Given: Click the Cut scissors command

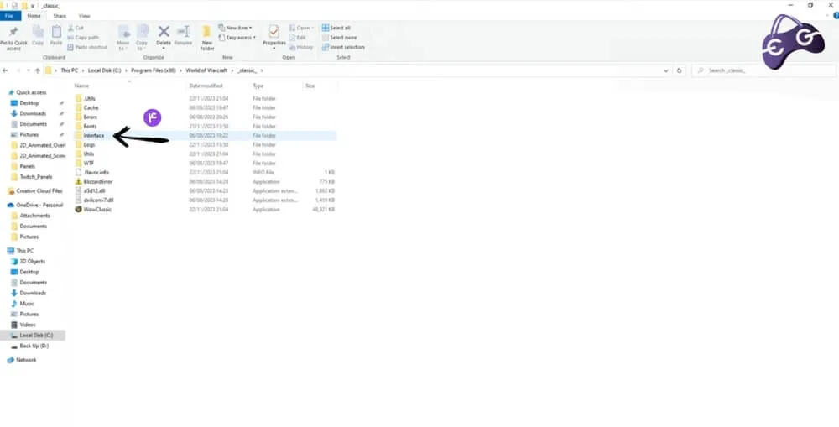Looking at the screenshot, I should coord(76,28).
